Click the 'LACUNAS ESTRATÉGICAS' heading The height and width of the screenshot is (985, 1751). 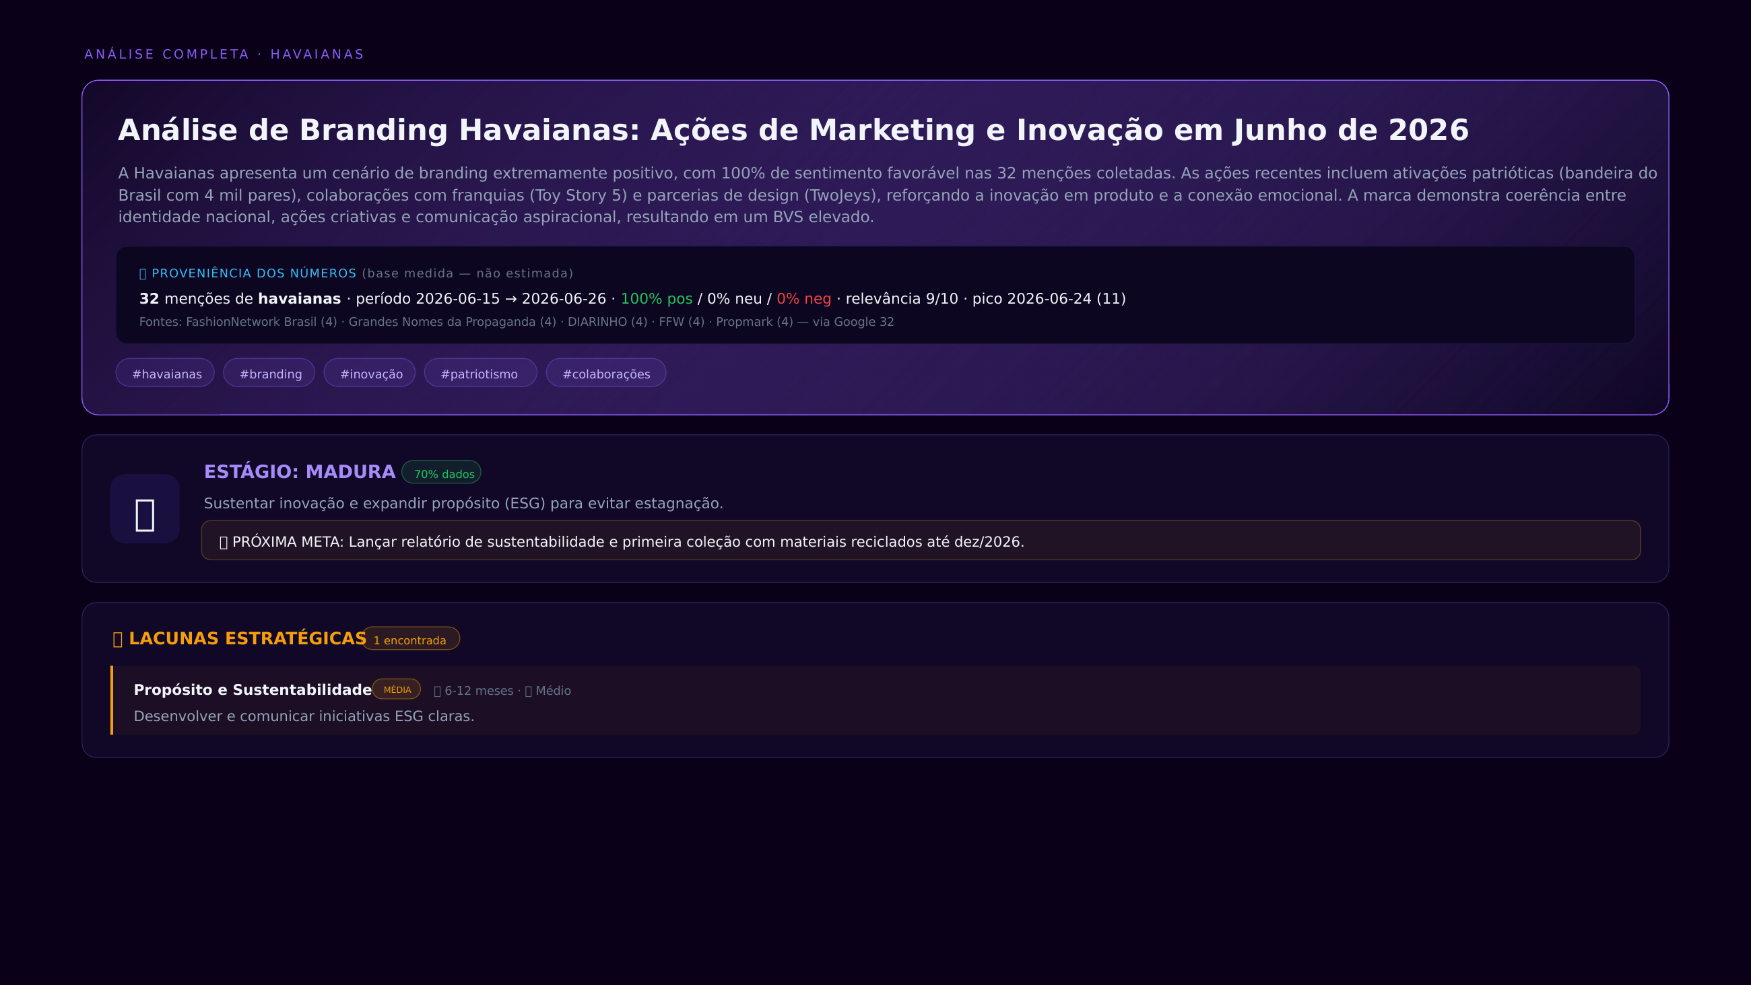point(247,639)
